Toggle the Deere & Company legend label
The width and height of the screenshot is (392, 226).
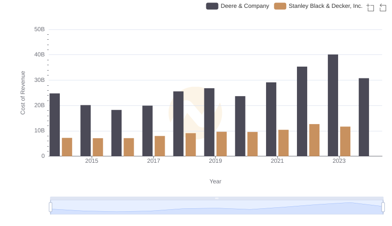pos(245,6)
